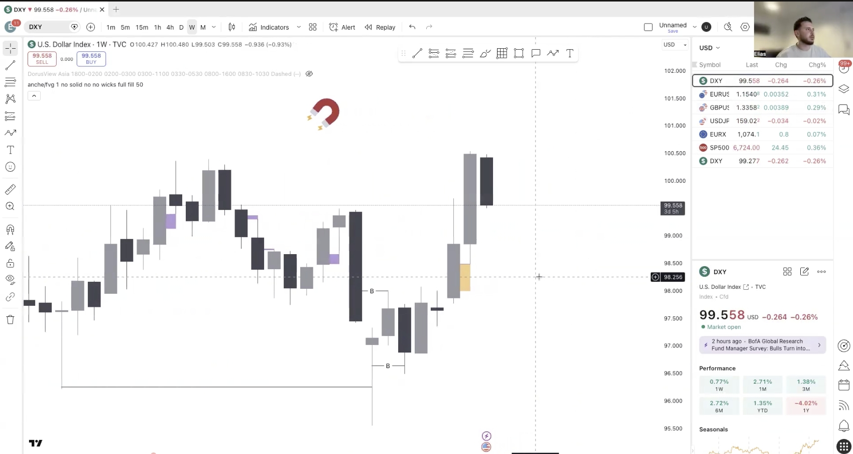The height and width of the screenshot is (454, 853).
Task: Open the Measure ruler tool
Action: tap(10, 189)
